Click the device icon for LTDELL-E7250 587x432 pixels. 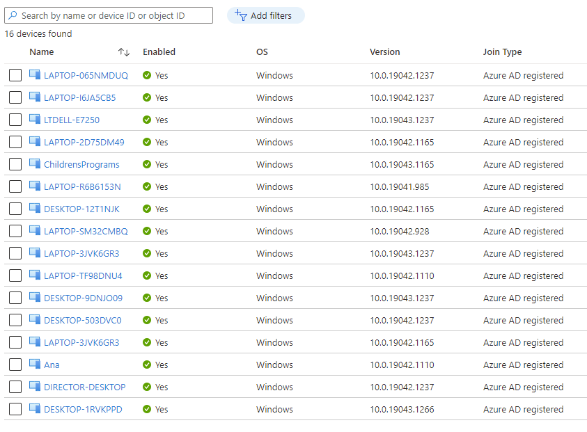[35, 120]
